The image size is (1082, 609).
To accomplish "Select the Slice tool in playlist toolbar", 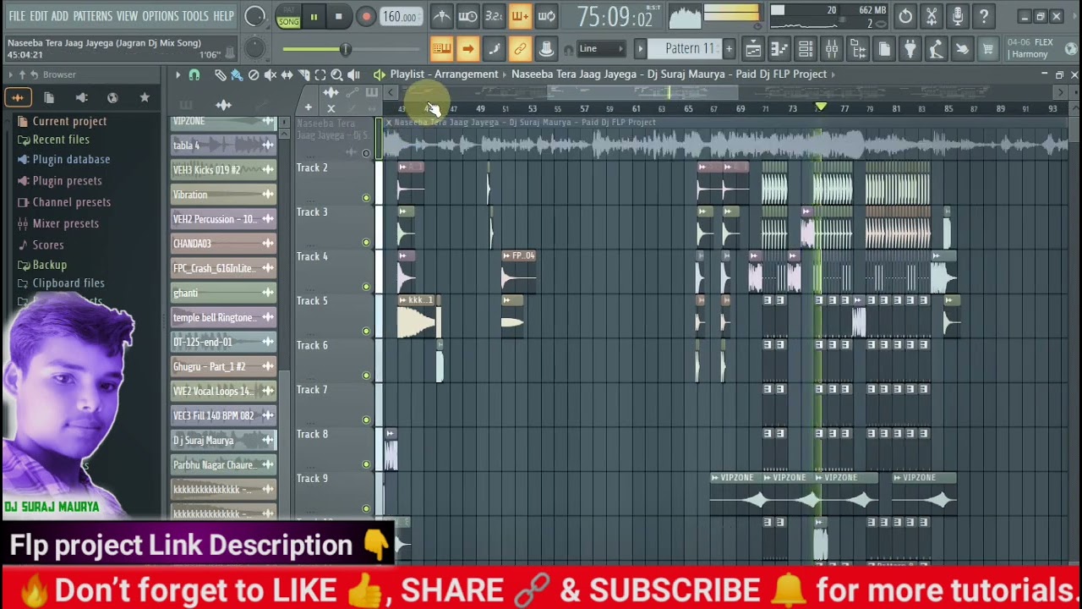I will point(304,74).
